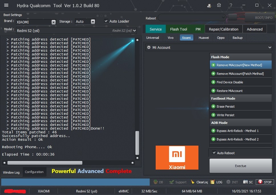
Task: Switch to the Flash Tool tab
Action: pyautogui.click(x=178, y=29)
